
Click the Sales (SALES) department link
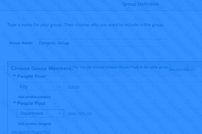tap(80, 113)
